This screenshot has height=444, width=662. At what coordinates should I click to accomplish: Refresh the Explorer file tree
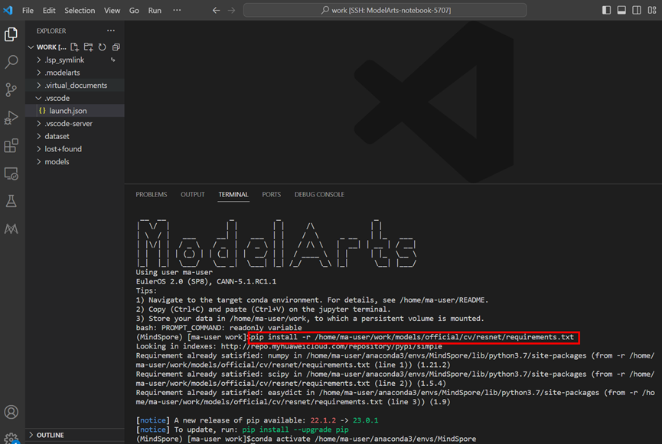103,47
